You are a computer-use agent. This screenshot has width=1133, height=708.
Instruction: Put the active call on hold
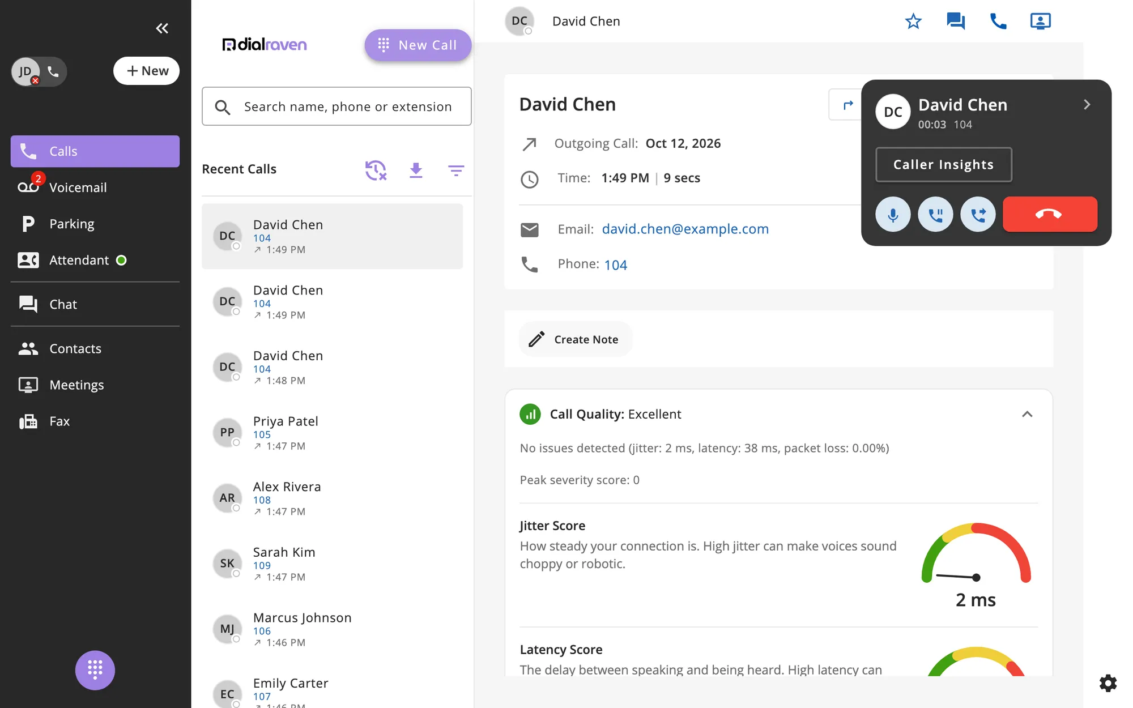(935, 215)
